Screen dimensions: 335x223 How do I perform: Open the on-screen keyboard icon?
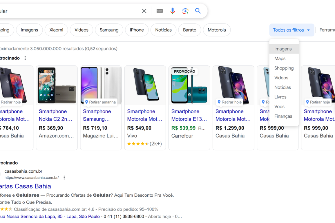click(160, 11)
